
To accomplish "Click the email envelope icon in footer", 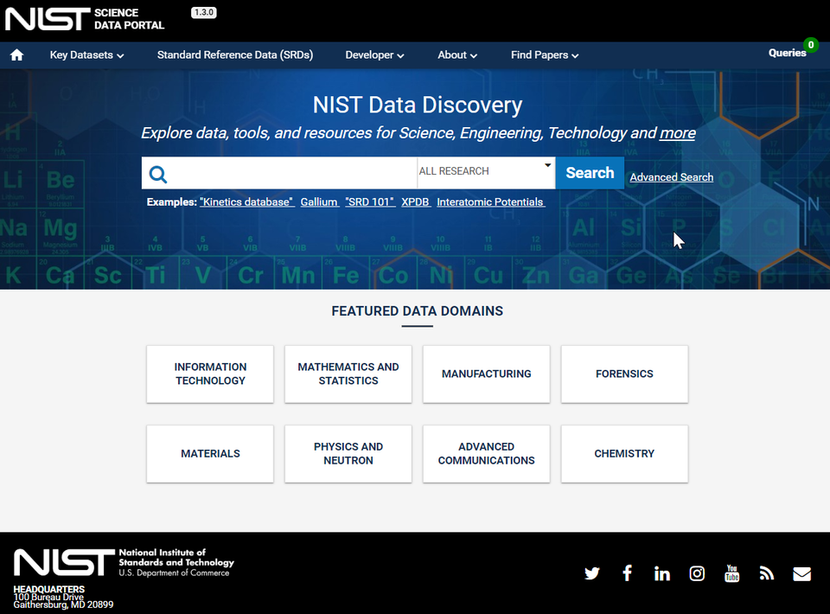I will coord(801,573).
